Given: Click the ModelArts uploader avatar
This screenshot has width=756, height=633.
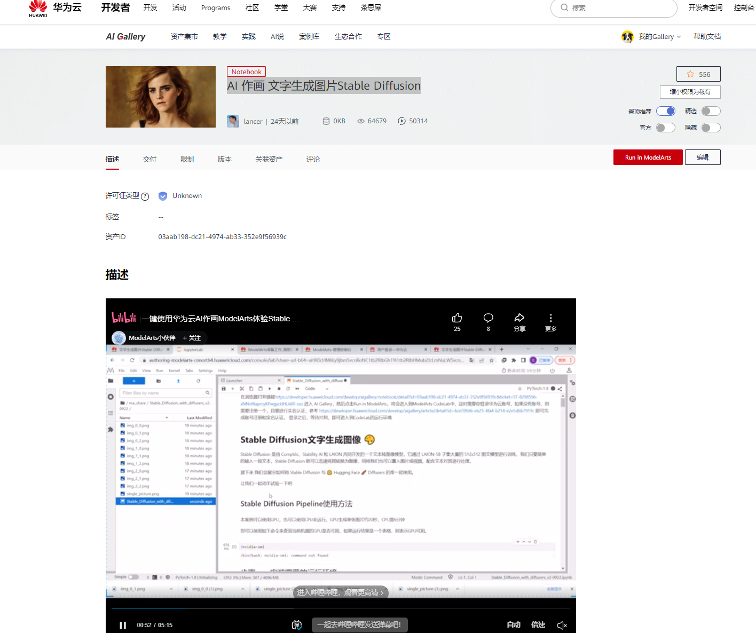Looking at the screenshot, I should coord(119,338).
